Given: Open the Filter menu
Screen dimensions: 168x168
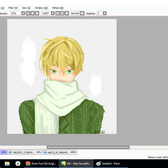Looking at the screenshot, I should [13, 8].
